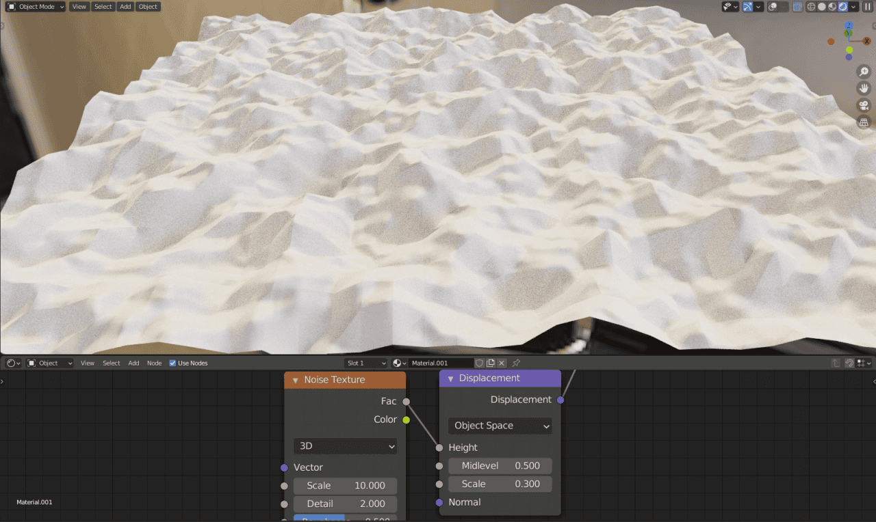Adjust the Scale slider in the Noise Texture node

coord(345,485)
